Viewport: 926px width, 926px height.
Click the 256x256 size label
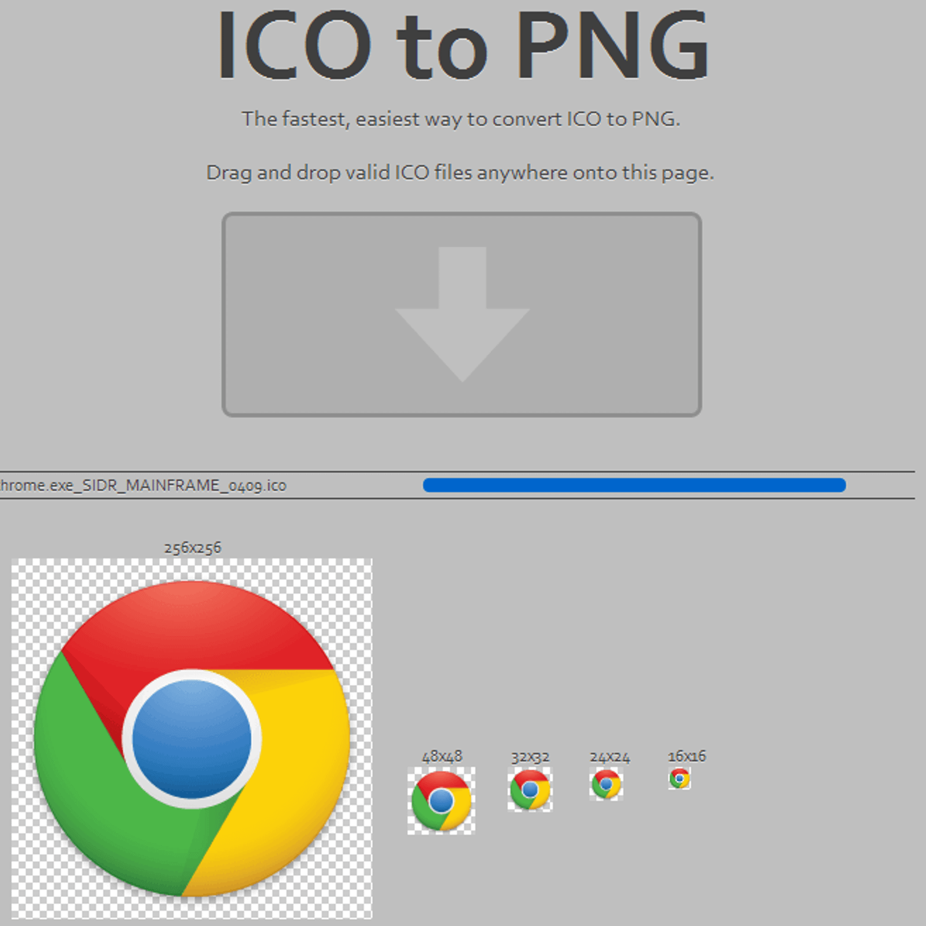tap(193, 547)
